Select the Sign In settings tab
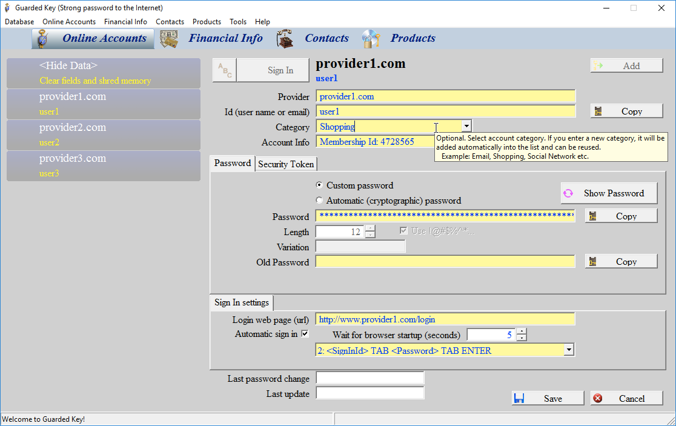 242,303
